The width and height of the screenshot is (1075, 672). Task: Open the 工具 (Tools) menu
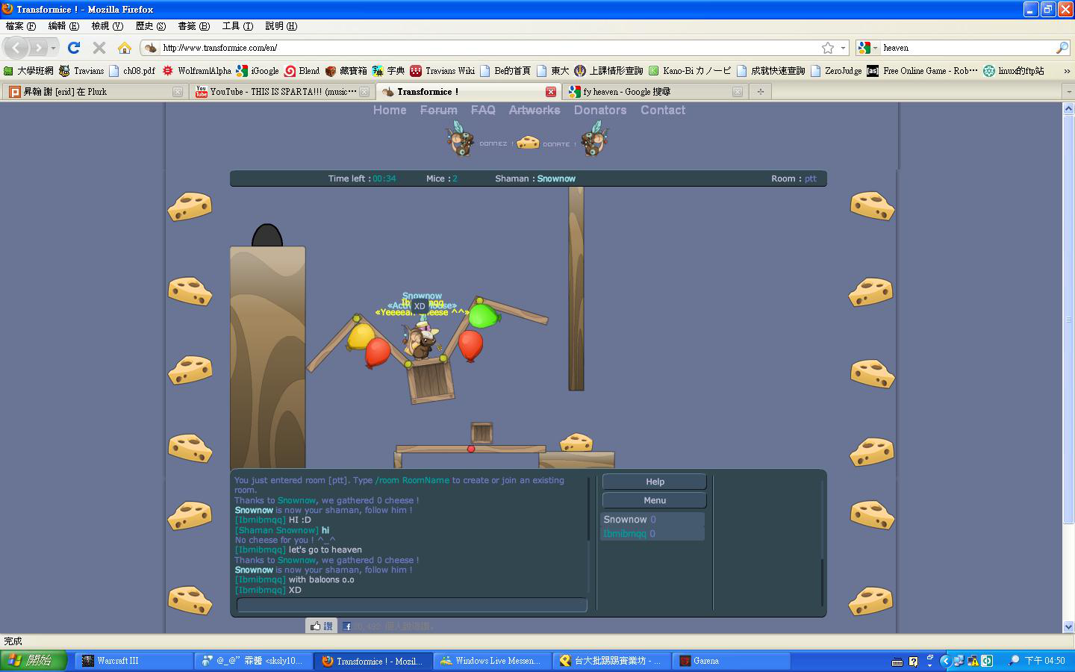pyautogui.click(x=237, y=26)
